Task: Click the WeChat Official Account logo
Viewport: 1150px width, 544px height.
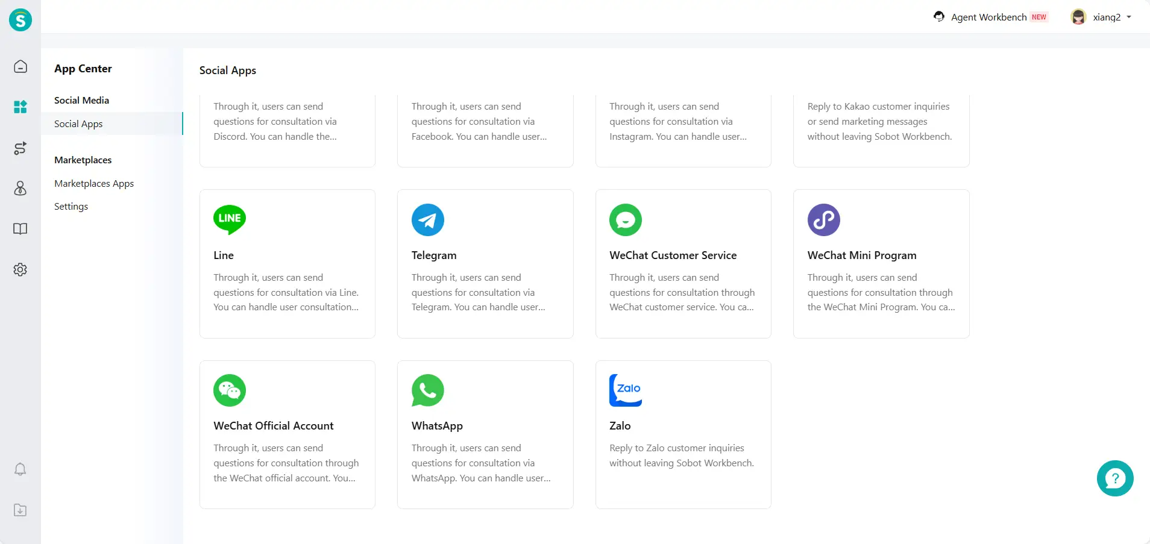Action: 230,390
